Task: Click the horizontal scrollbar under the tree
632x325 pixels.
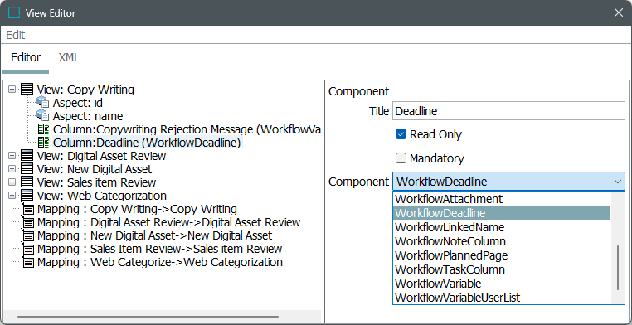Action: pyautogui.click(x=148, y=317)
